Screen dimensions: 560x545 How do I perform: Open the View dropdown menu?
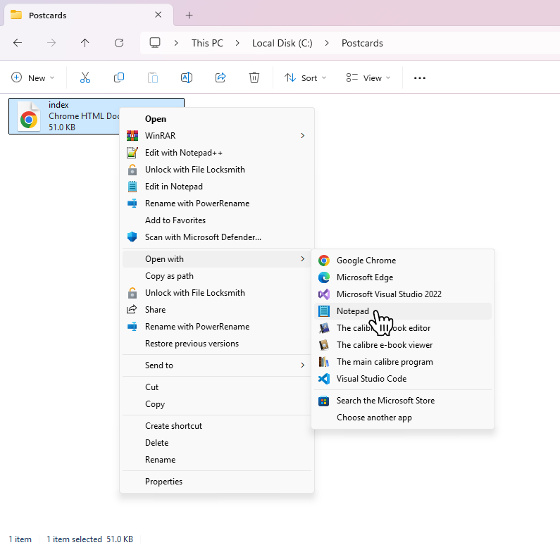tap(368, 78)
